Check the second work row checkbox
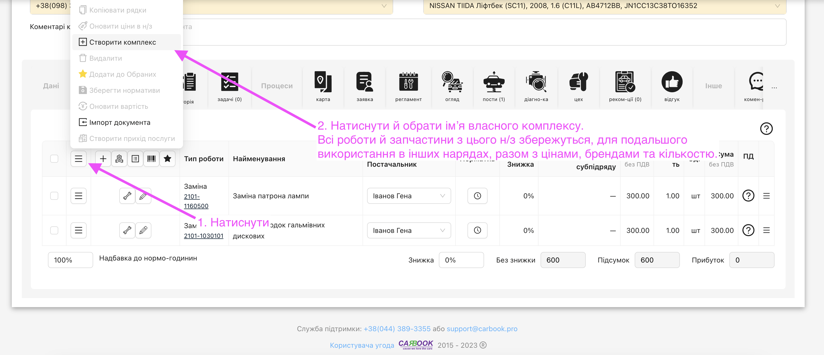824x355 pixels. pyautogui.click(x=54, y=230)
